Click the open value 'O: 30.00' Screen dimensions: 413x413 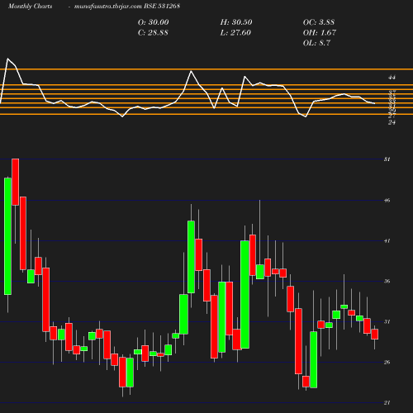coord(154,22)
